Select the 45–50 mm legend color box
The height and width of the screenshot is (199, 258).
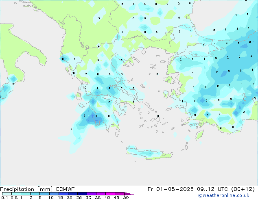click(x=120, y=194)
